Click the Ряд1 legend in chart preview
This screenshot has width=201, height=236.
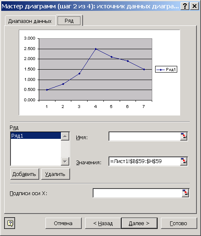click(x=166, y=69)
